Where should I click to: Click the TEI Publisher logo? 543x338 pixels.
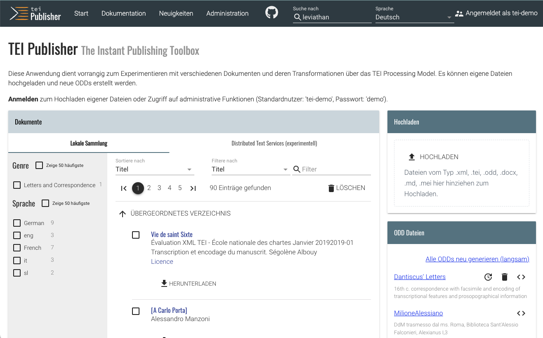(35, 14)
